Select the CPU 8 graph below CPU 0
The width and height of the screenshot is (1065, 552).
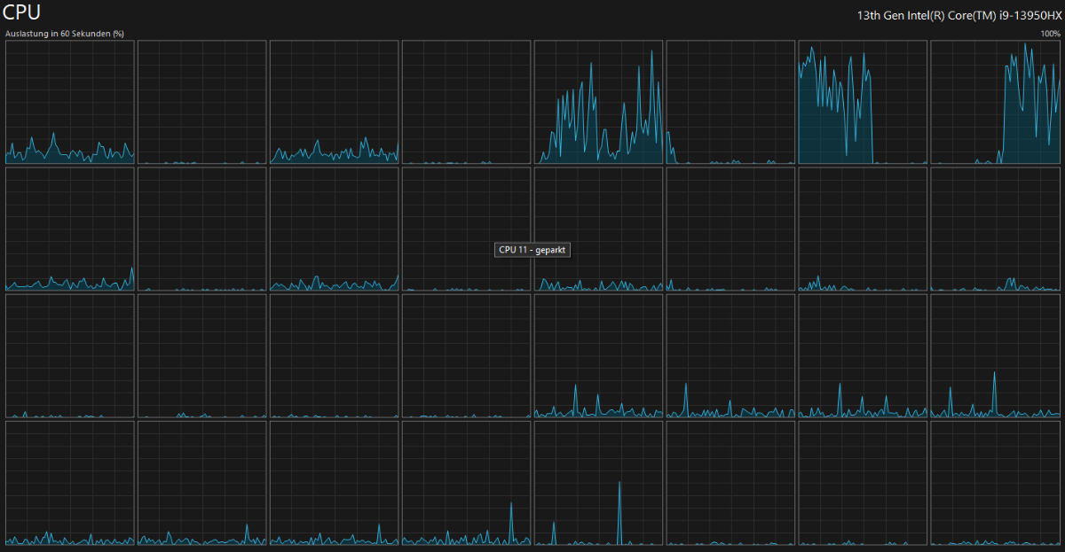pos(69,229)
